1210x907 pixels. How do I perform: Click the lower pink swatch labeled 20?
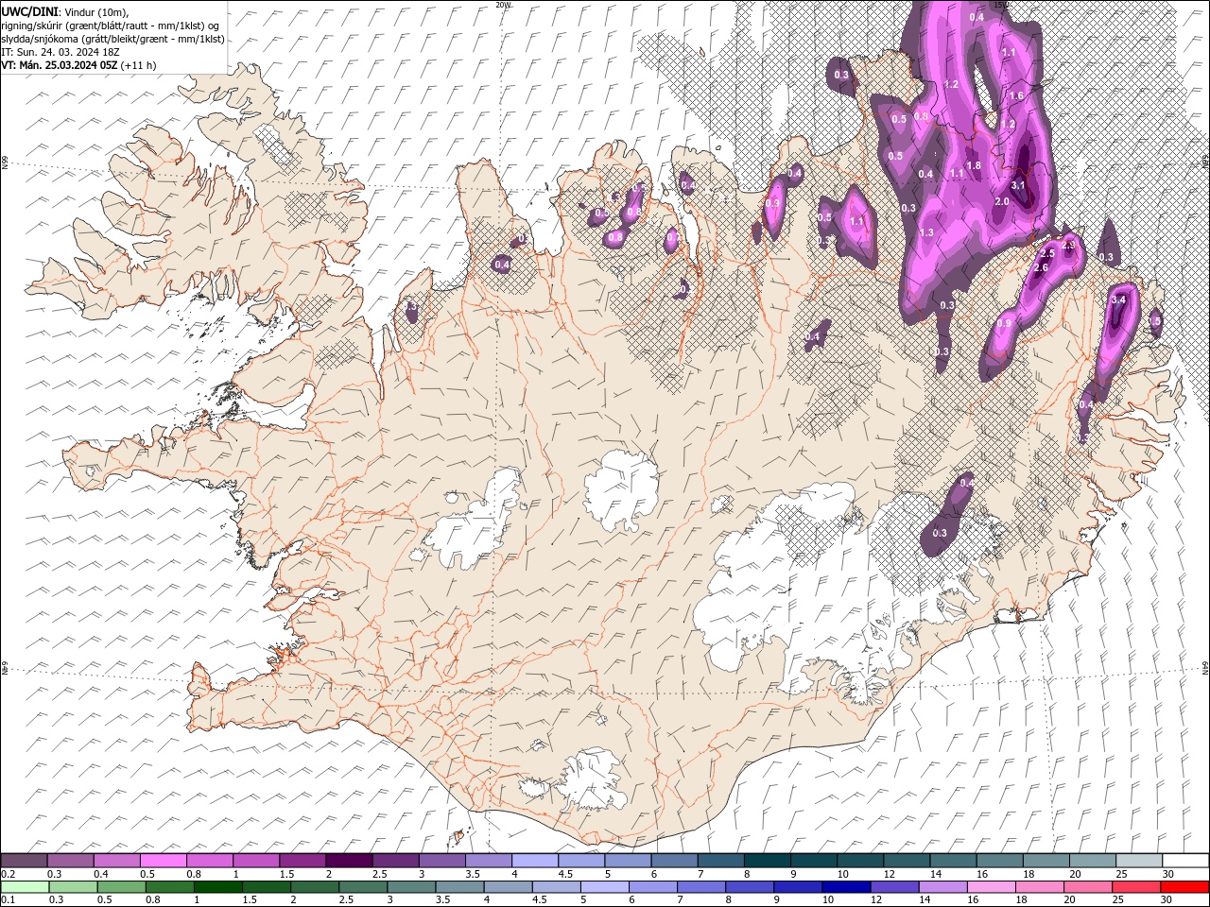[1087, 886]
